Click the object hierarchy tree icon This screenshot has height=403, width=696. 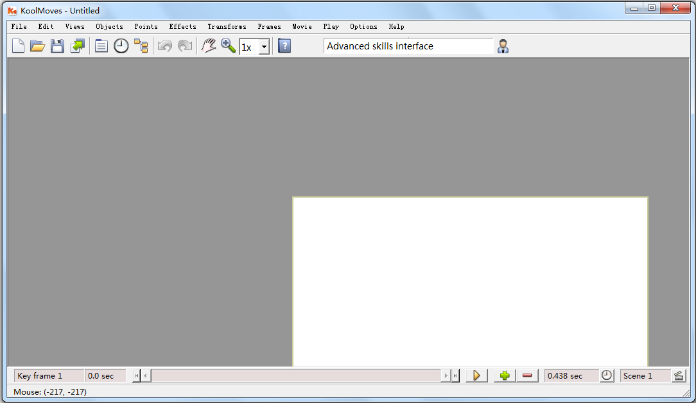pos(141,46)
